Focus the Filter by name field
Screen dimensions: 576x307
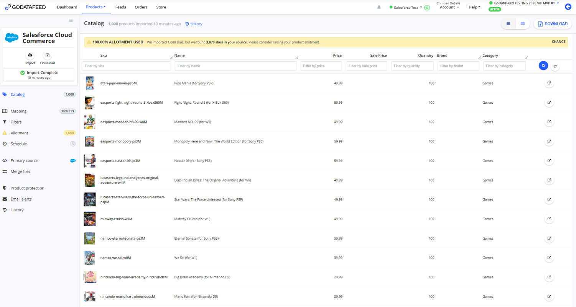click(x=235, y=66)
